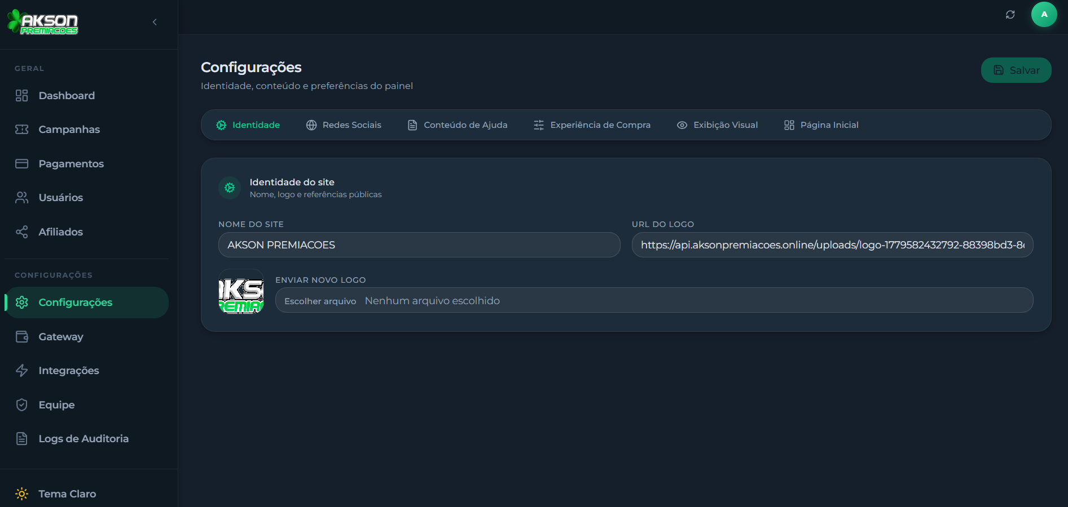
Task: Click the document icon of Conteúdo de Ajuda
Action: pos(412,125)
